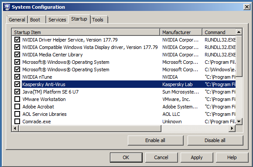Viewport: 253px width, 167px height.
Task: Click the vertical scrollbar thumb
Action: click(239, 56)
